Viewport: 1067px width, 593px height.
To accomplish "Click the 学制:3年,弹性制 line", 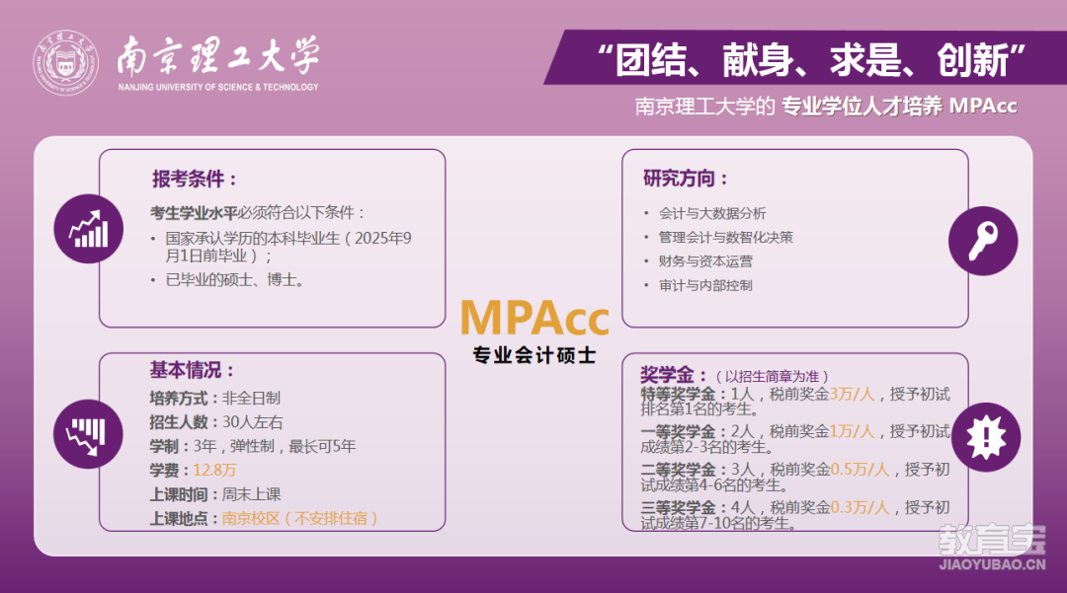I will click(253, 446).
